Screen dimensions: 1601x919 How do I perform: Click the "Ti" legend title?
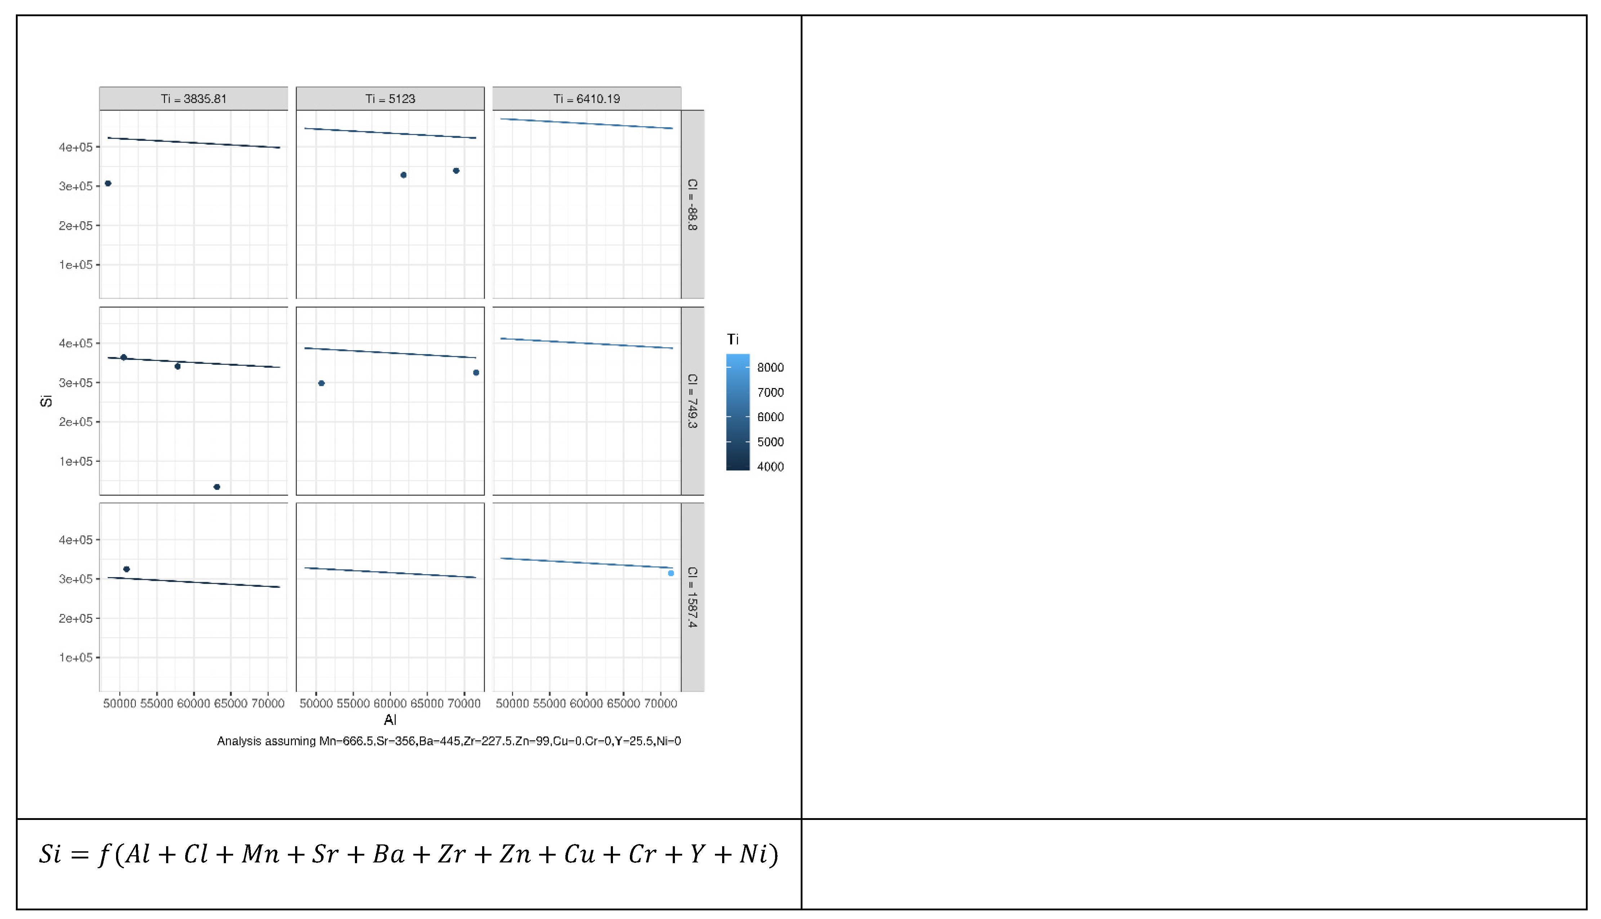coord(732,340)
